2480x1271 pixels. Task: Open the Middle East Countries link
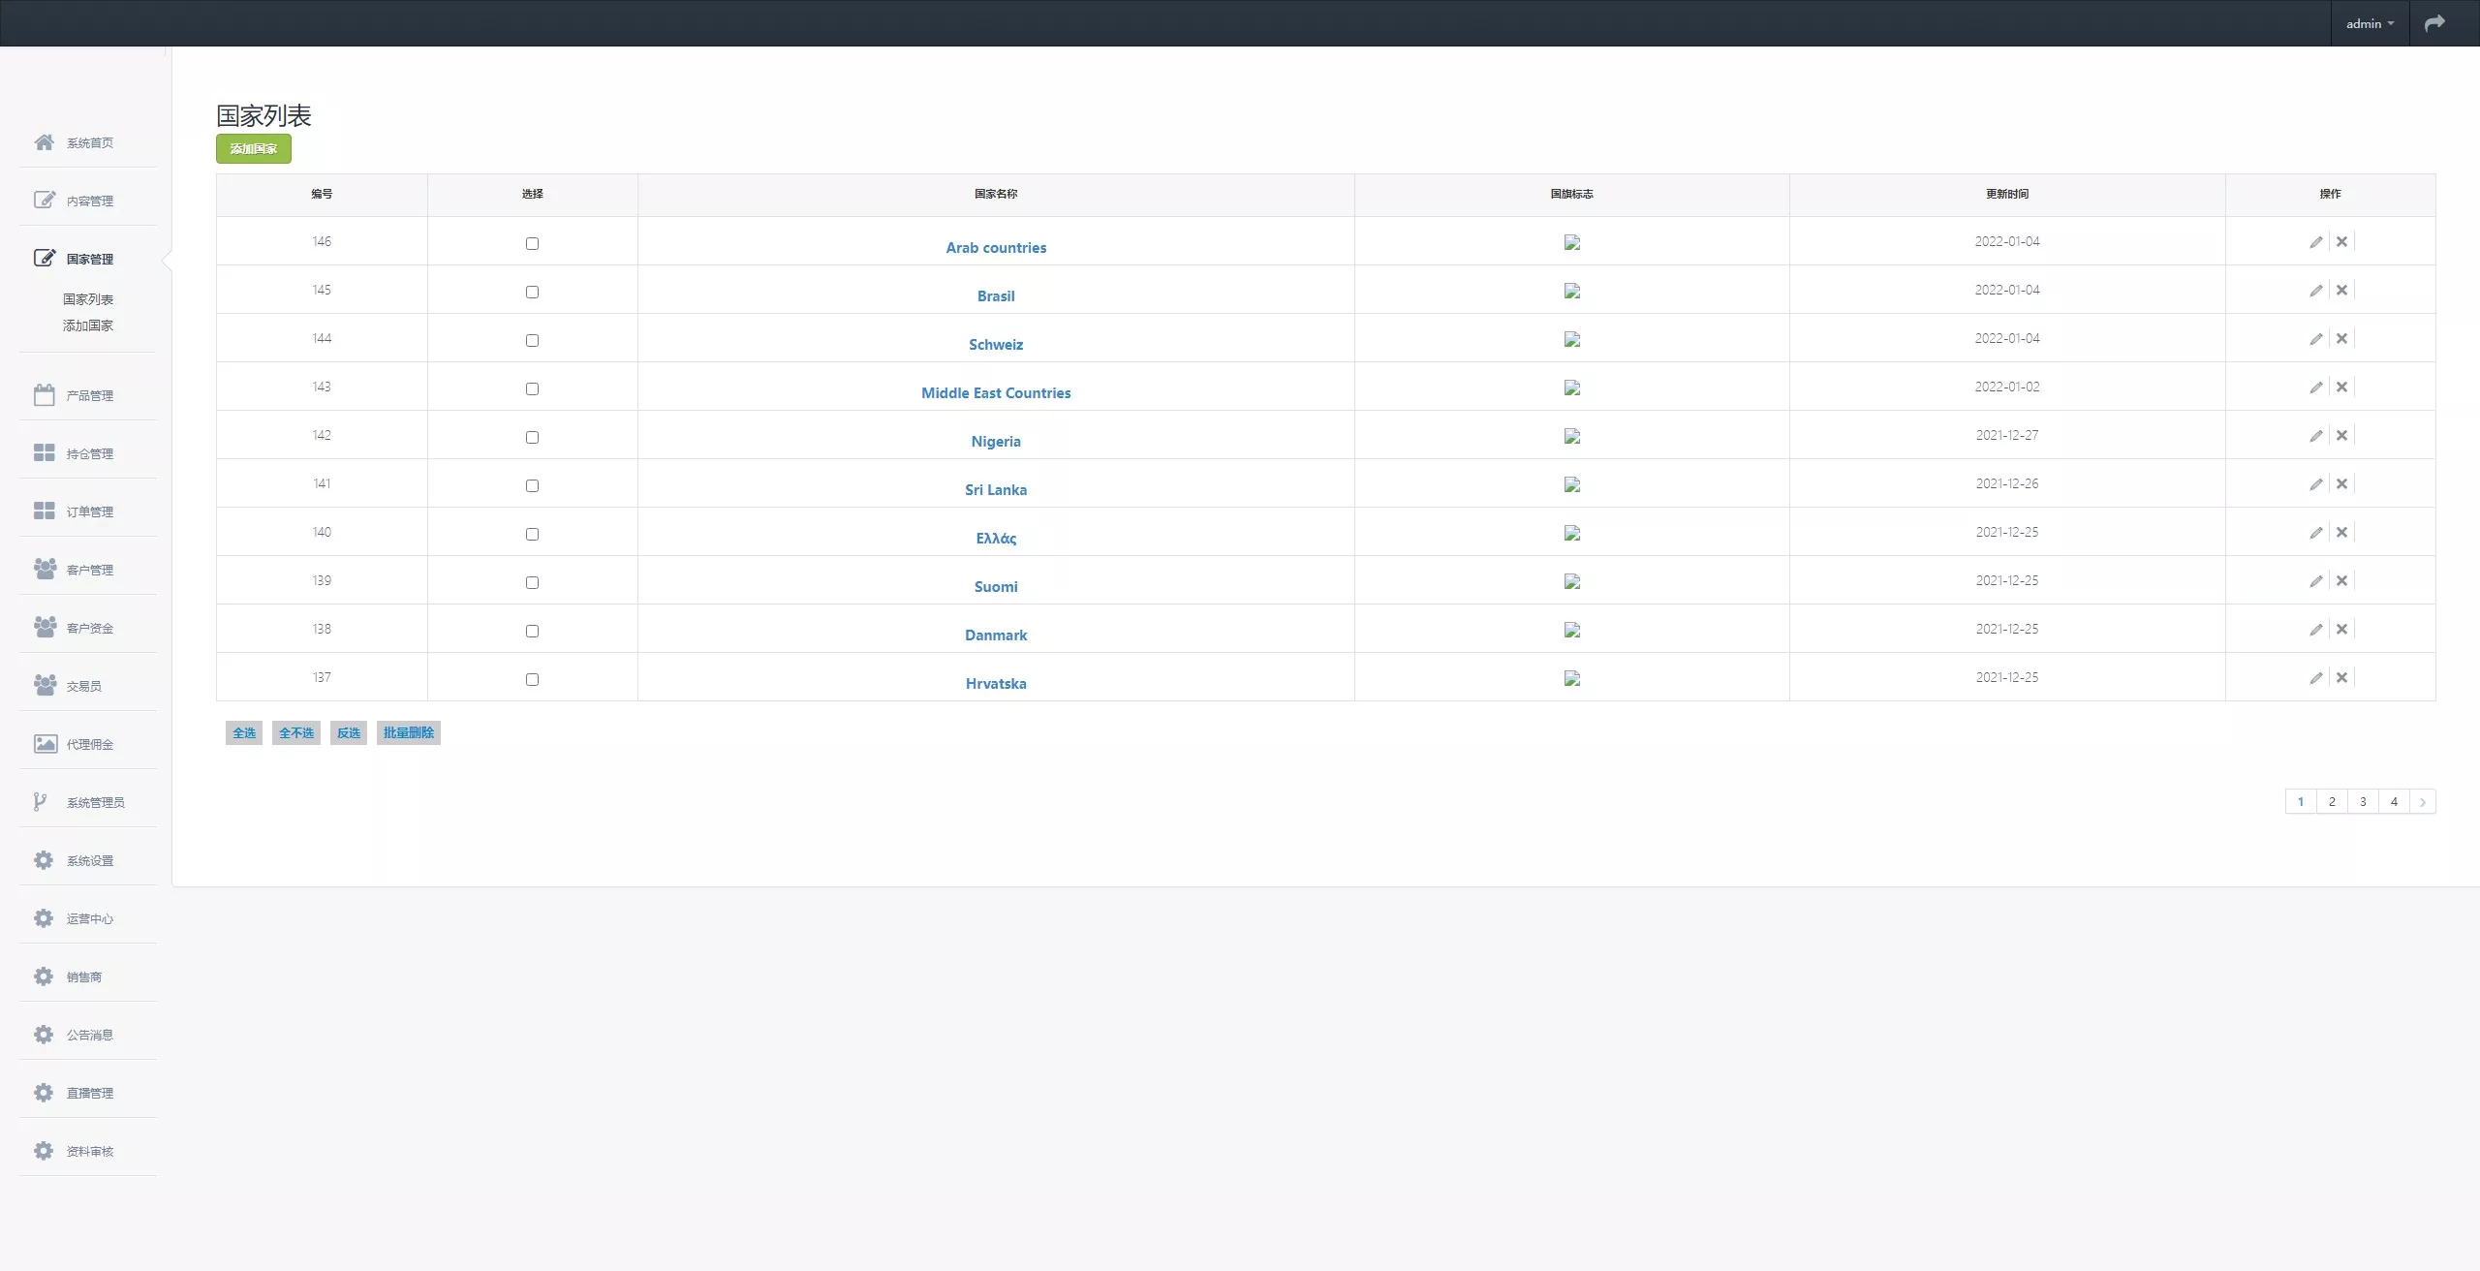[996, 393]
